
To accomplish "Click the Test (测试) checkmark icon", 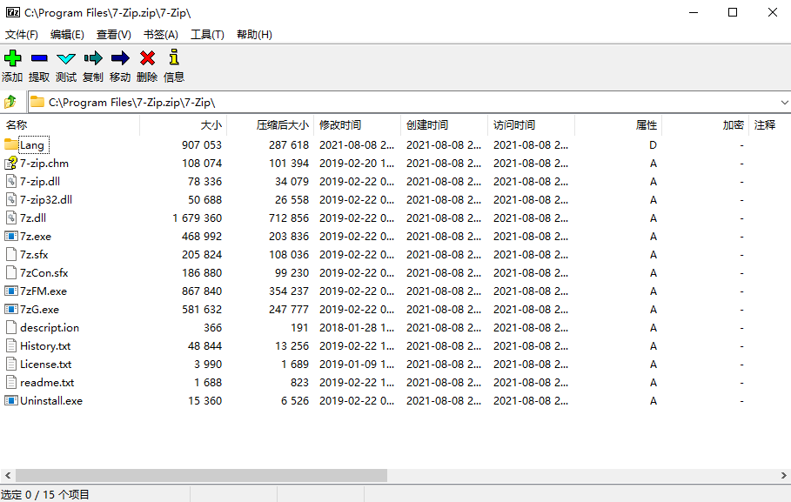I will tap(66, 58).
